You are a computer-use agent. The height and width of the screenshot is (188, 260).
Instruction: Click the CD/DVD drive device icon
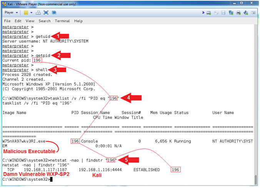click(x=216, y=13)
